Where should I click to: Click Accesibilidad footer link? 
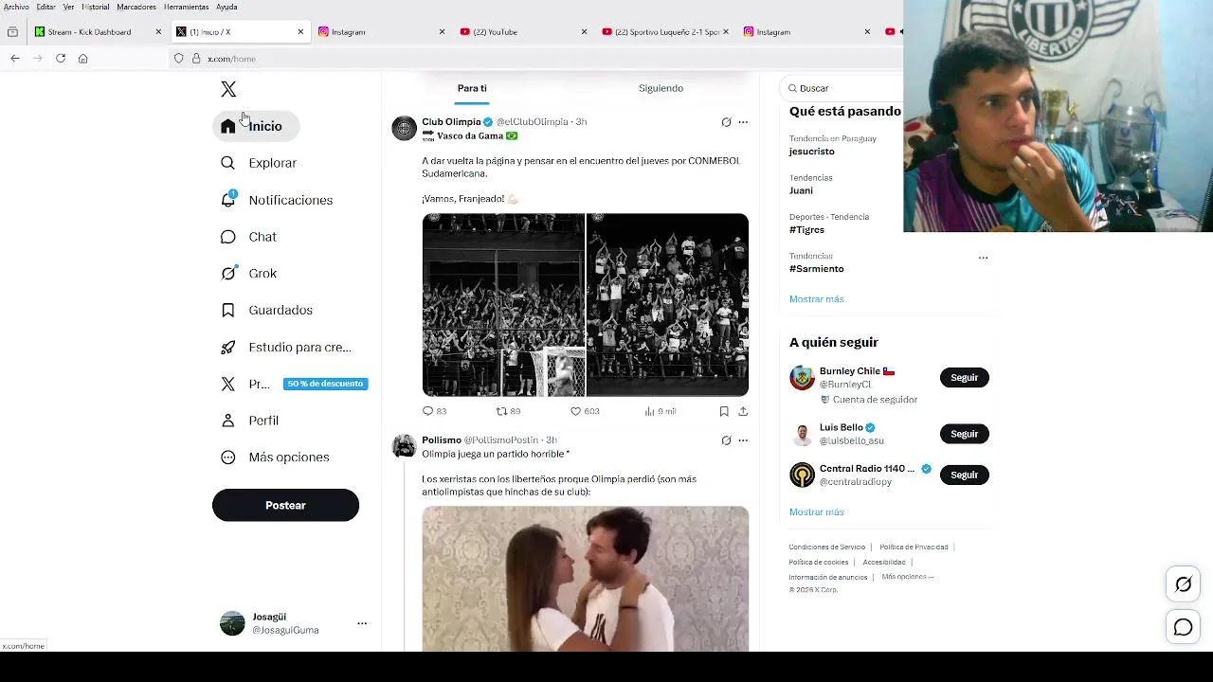tap(884, 563)
